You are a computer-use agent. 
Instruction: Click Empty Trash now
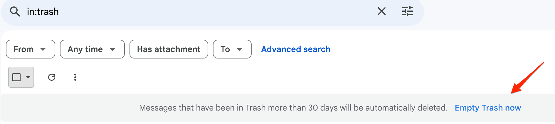(x=488, y=108)
